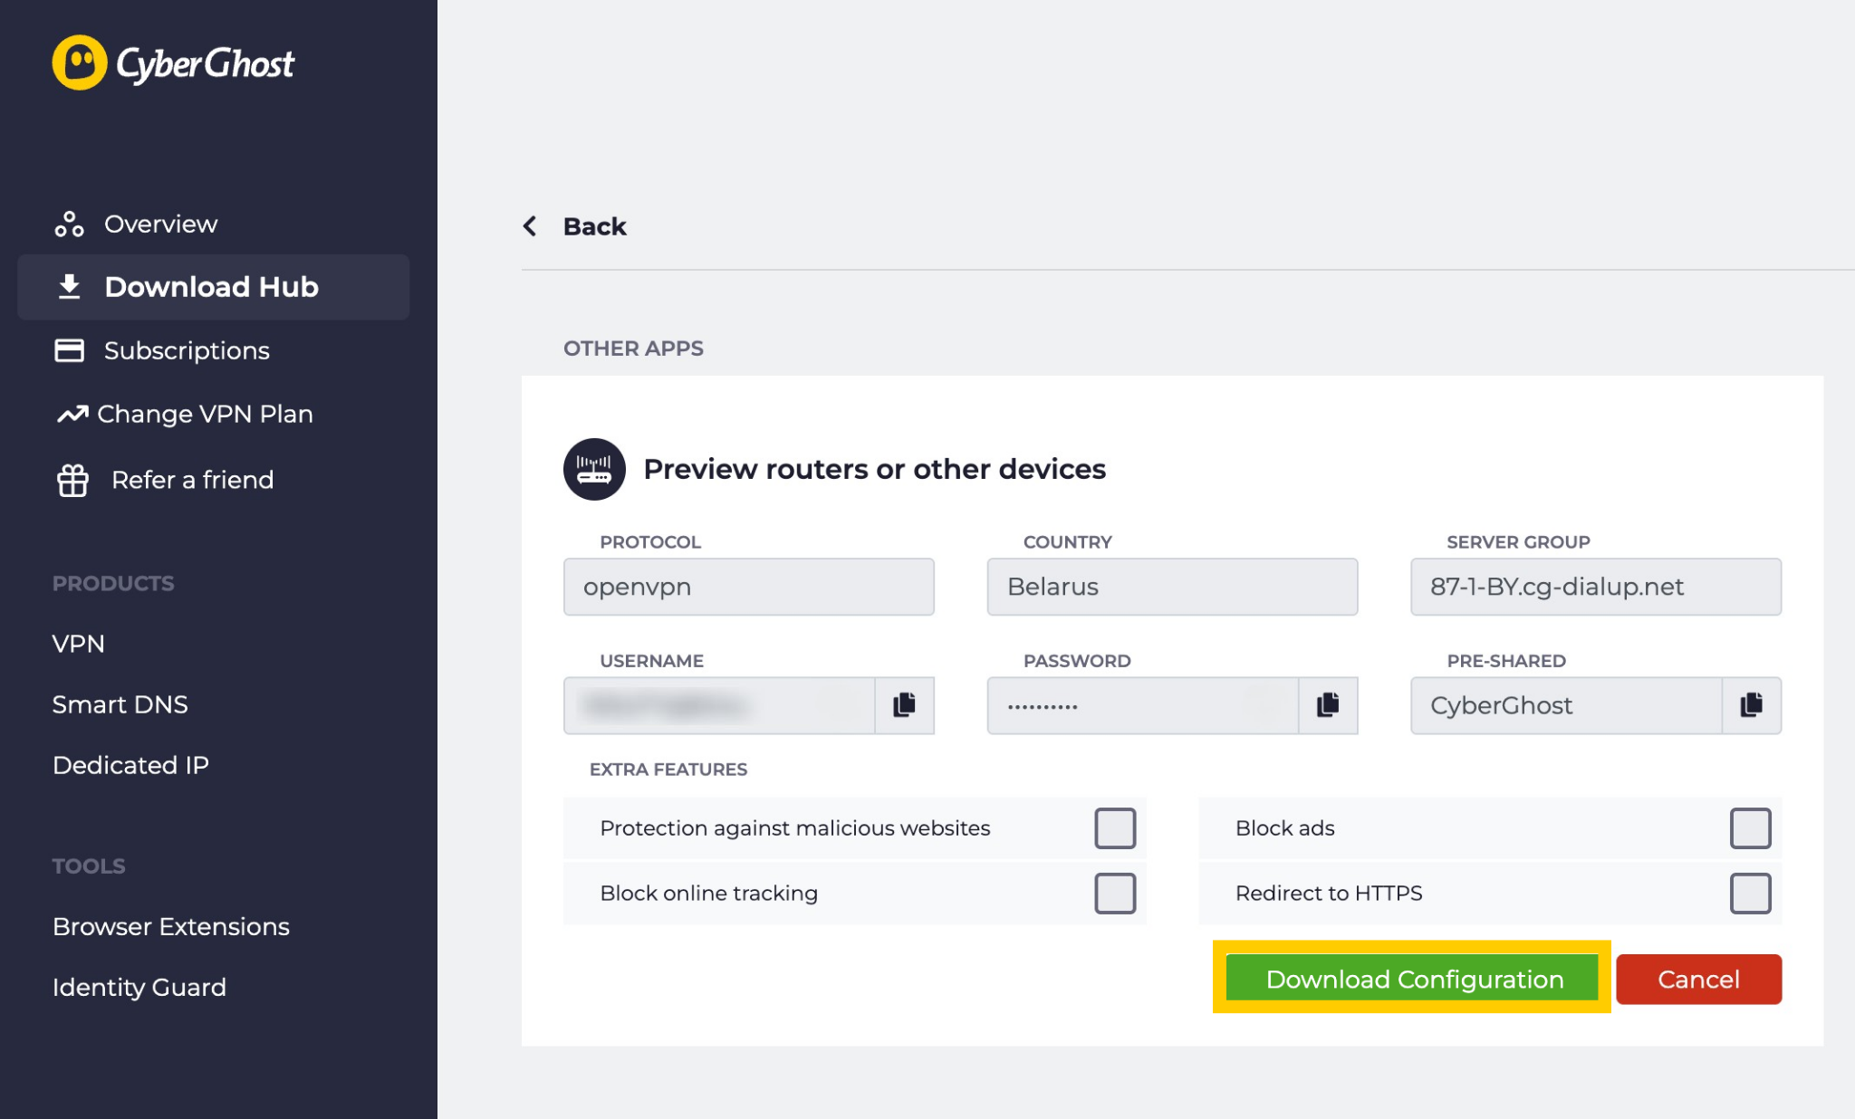Click the router device icon
1855x1119 pixels.
594,469
